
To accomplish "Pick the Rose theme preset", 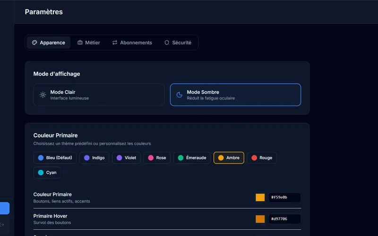I will tap(157, 158).
